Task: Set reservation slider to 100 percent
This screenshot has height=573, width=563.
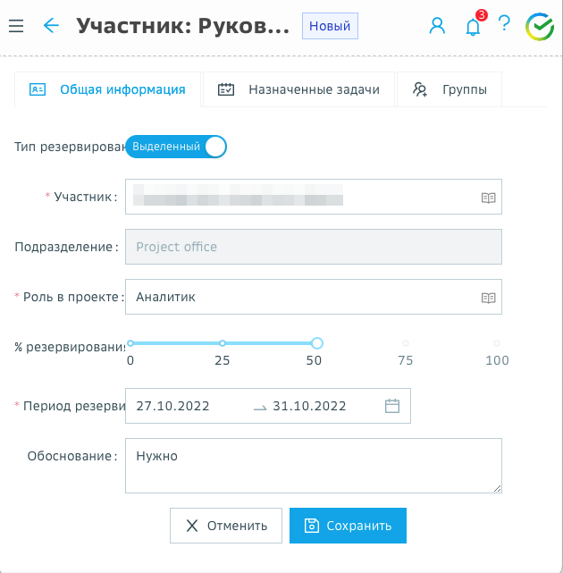Action: pyautogui.click(x=496, y=343)
